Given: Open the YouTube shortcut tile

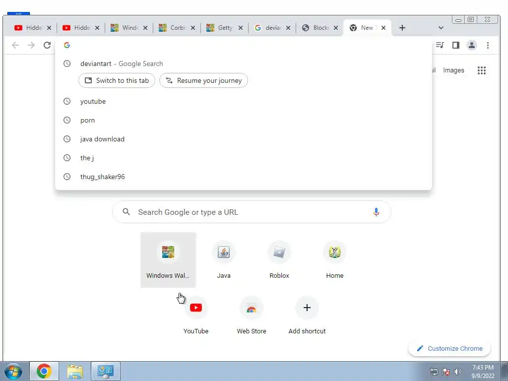Looking at the screenshot, I should click(x=195, y=315).
